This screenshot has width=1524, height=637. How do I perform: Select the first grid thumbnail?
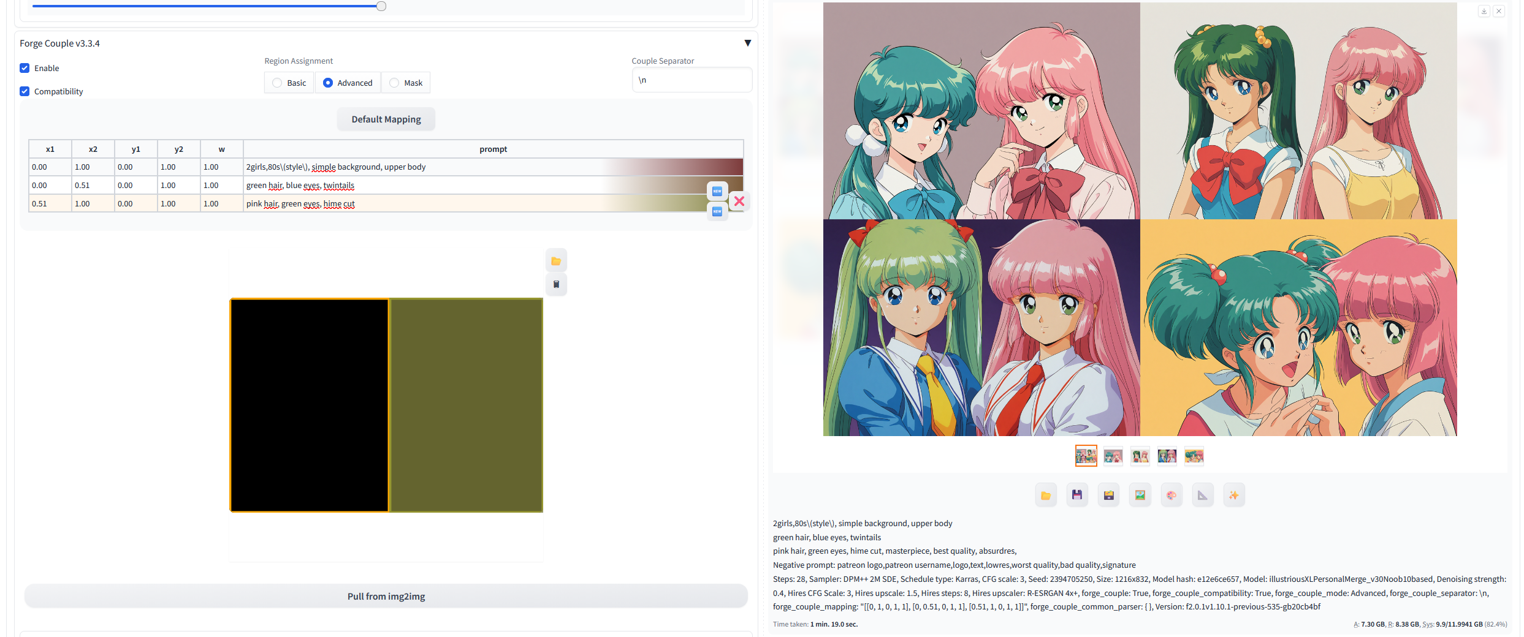1086,456
